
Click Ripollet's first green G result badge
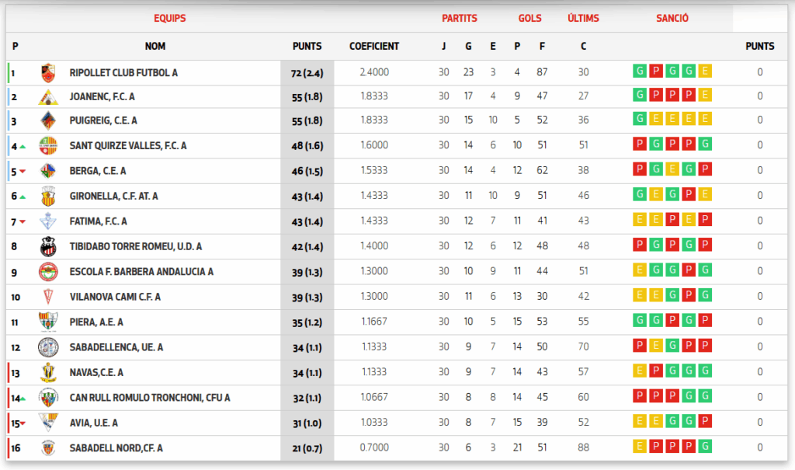tap(640, 71)
